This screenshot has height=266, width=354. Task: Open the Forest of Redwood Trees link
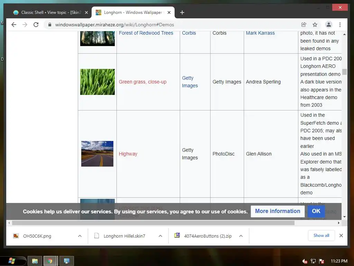[x=146, y=33]
